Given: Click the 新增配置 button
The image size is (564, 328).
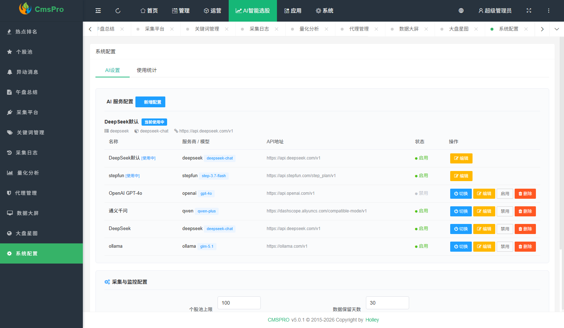Looking at the screenshot, I should click(x=150, y=102).
